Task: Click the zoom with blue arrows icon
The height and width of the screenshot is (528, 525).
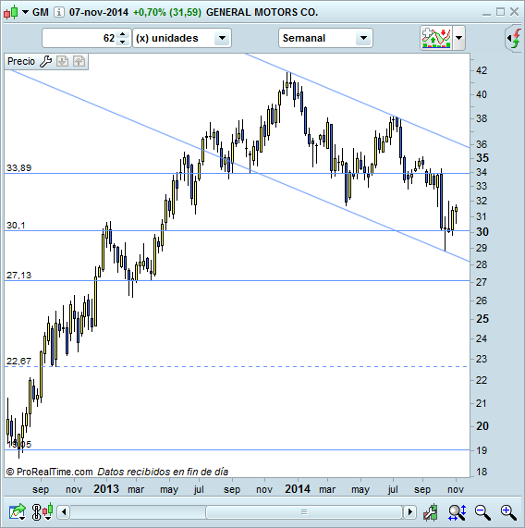Action: (457, 512)
